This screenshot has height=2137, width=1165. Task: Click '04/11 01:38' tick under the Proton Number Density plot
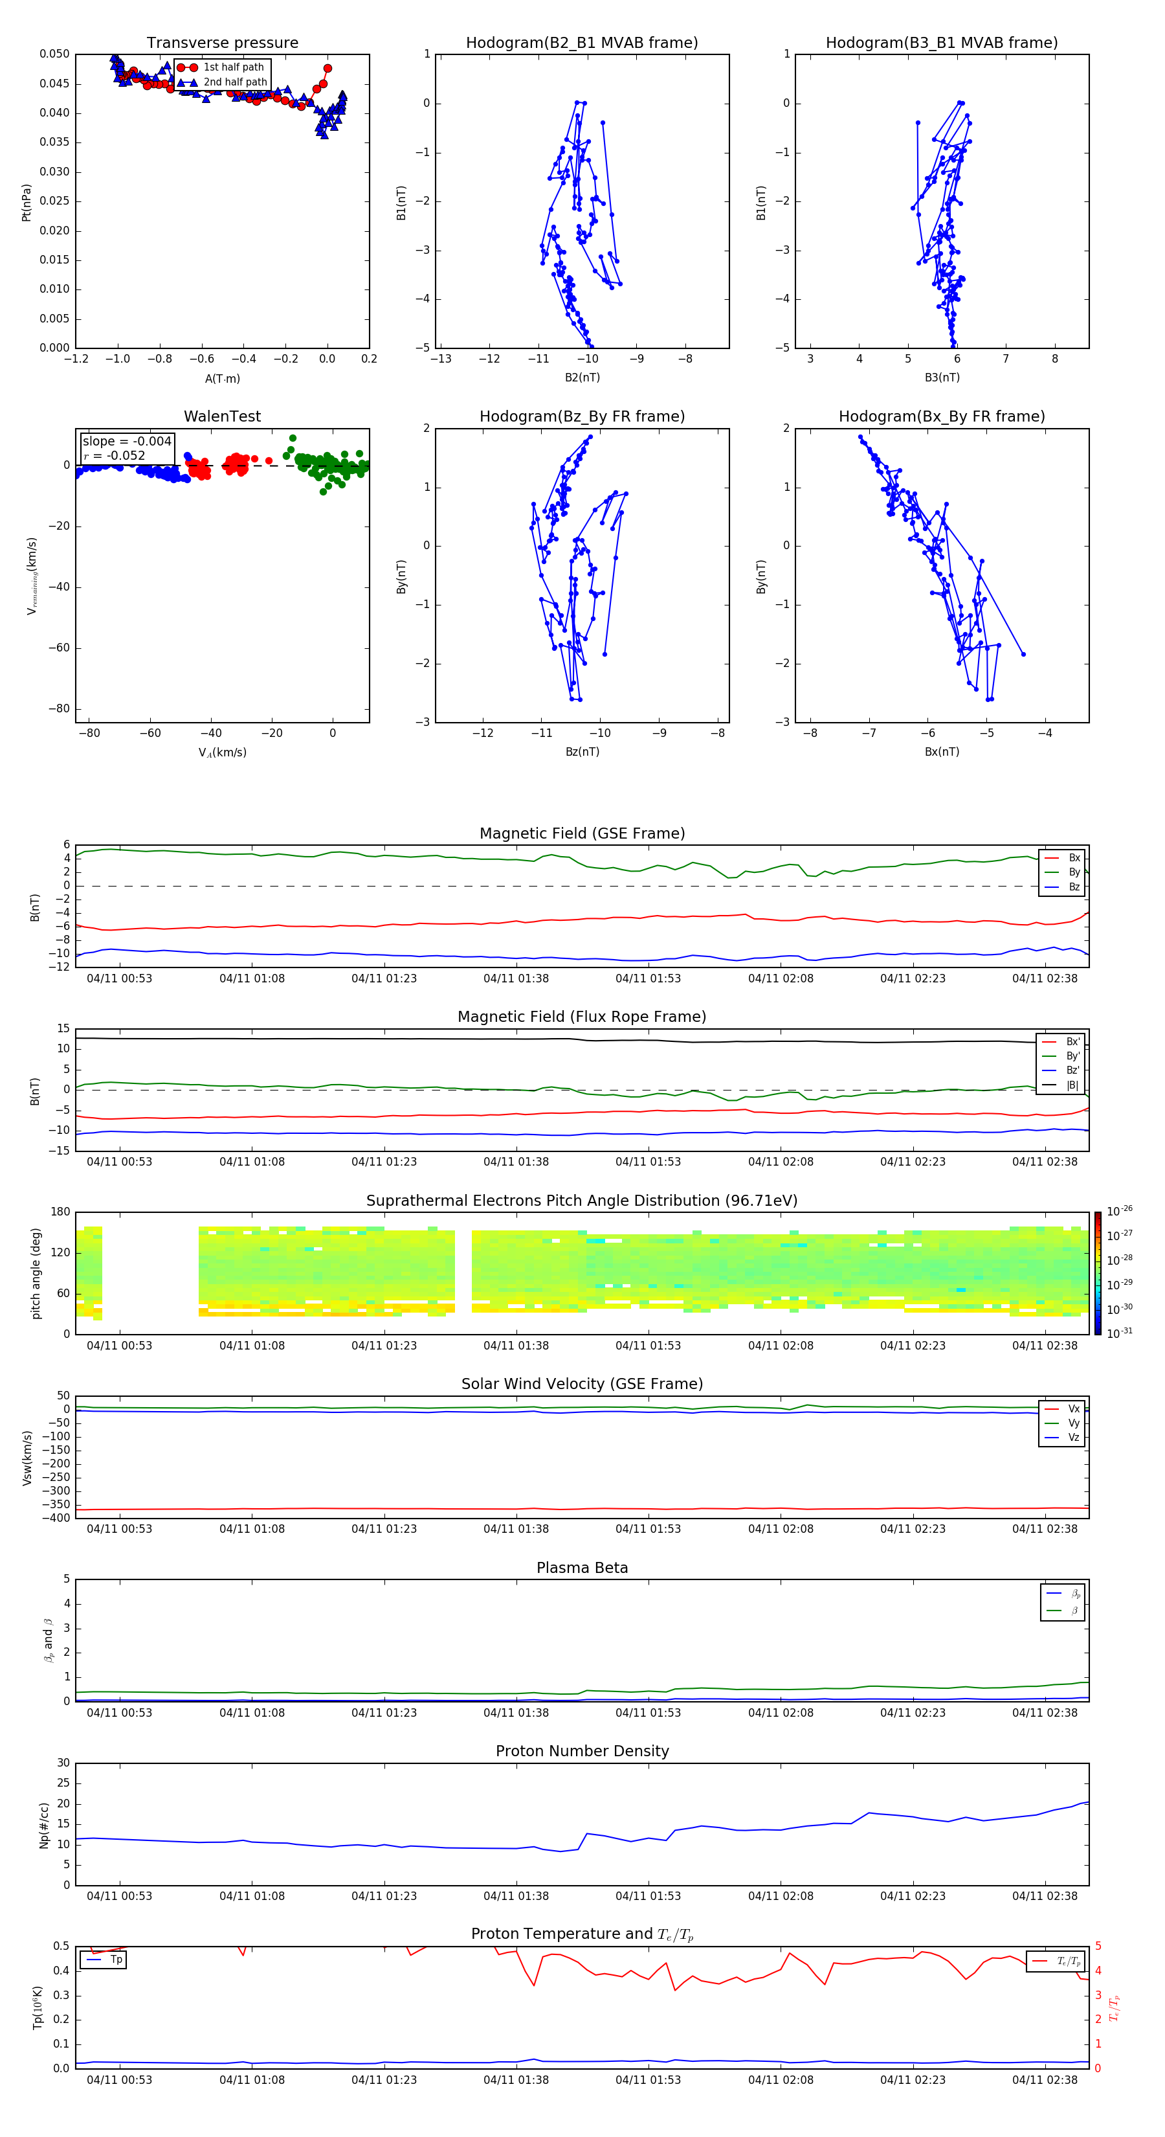click(516, 1895)
